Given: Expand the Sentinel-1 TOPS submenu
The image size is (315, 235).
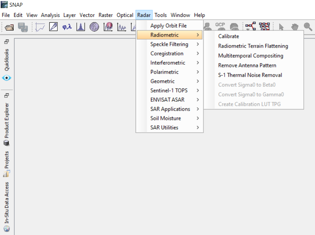Looking at the screenshot, I should click(x=169, y=90).
